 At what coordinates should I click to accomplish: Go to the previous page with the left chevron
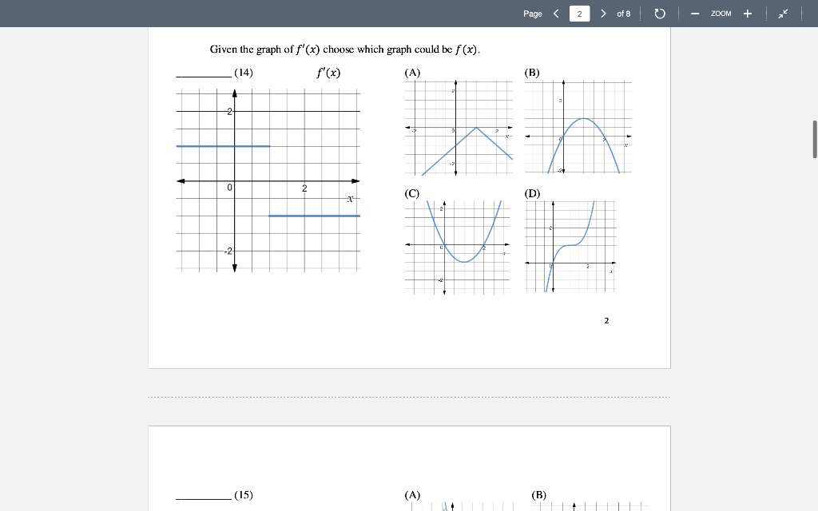[x=555, y=13]
